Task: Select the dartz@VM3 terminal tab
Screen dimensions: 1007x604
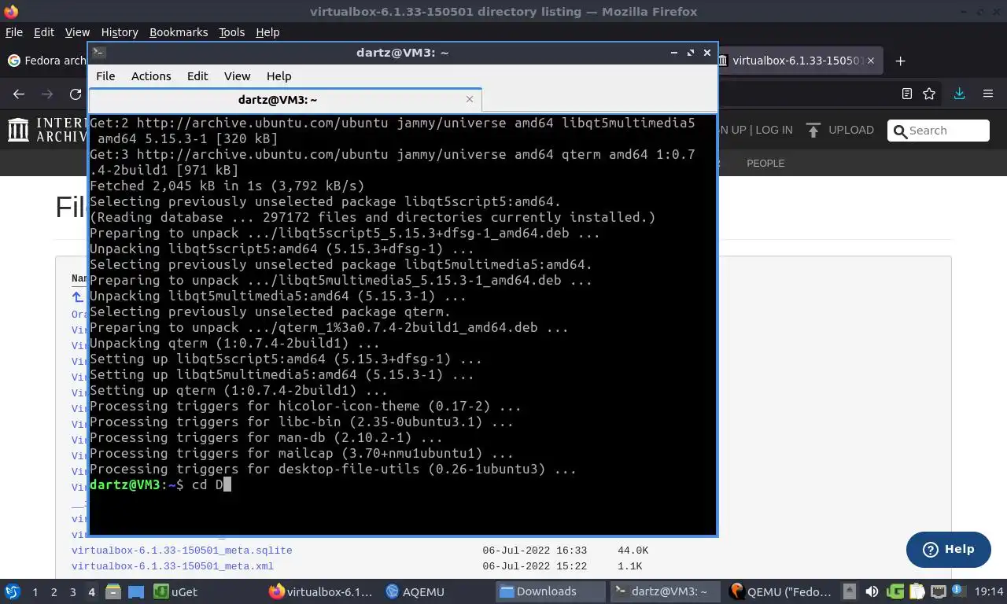Action: 285,100
